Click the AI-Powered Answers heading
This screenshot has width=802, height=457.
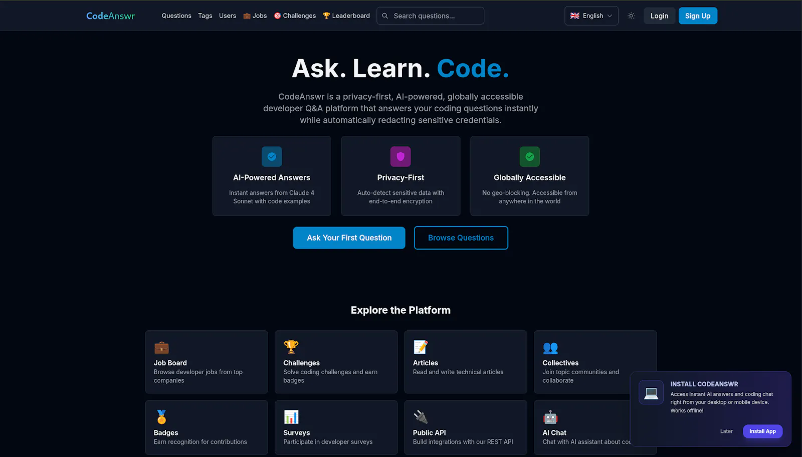pyautogui.click(x=272, y=178)
